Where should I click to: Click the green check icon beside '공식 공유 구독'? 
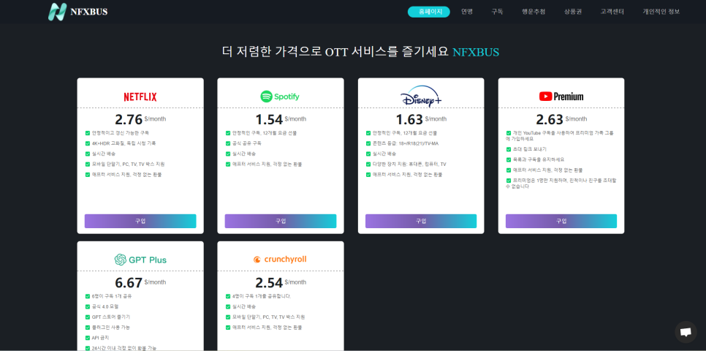click(228, 143)
